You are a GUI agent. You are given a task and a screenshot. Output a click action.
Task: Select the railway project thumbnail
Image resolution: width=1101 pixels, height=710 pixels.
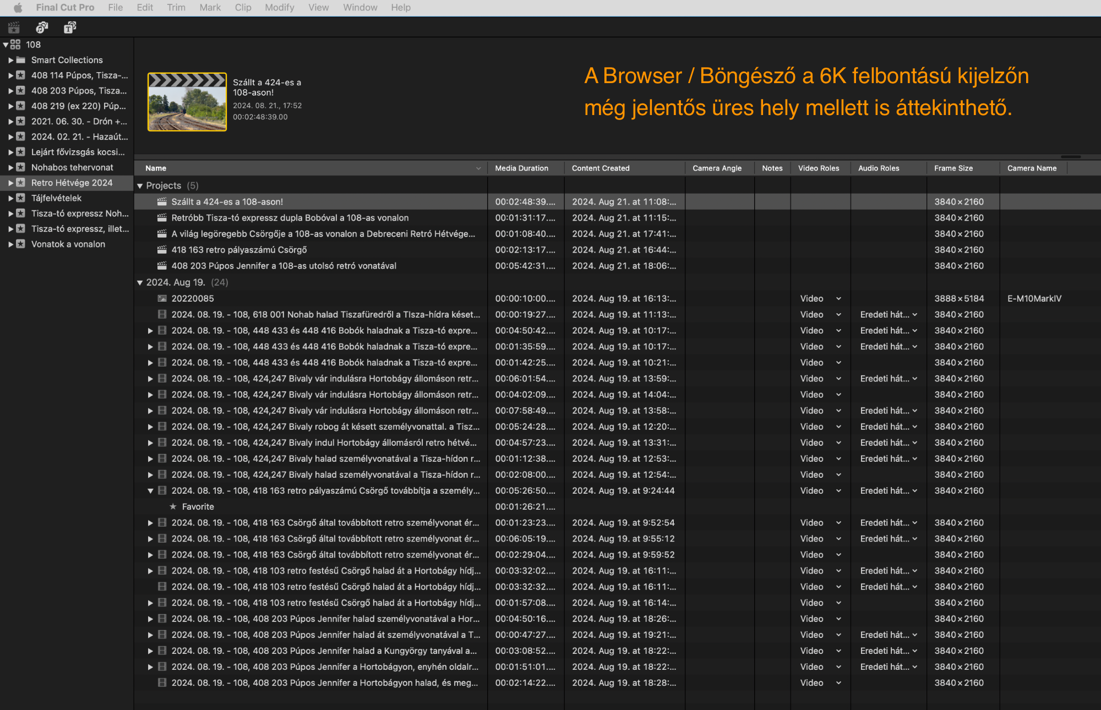[187, 102]
